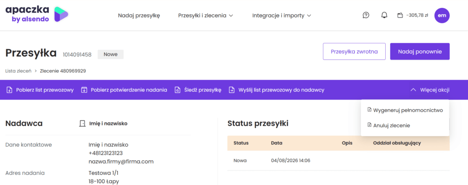Click the wallet balance icon
The image size is (468, 185).
tap(400, 16)
